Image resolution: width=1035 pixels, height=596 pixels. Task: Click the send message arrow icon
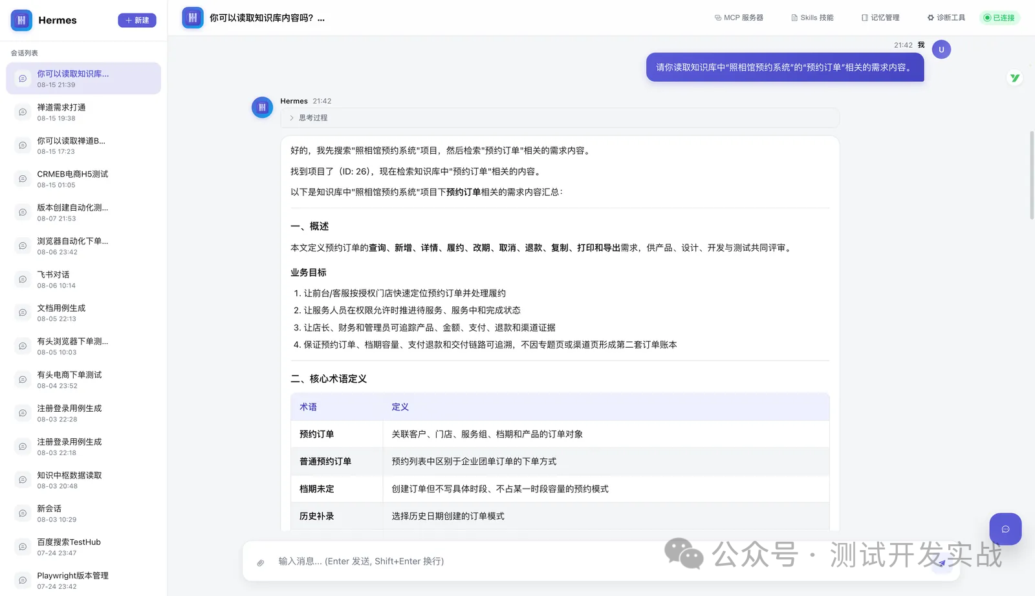pos(942,562)
